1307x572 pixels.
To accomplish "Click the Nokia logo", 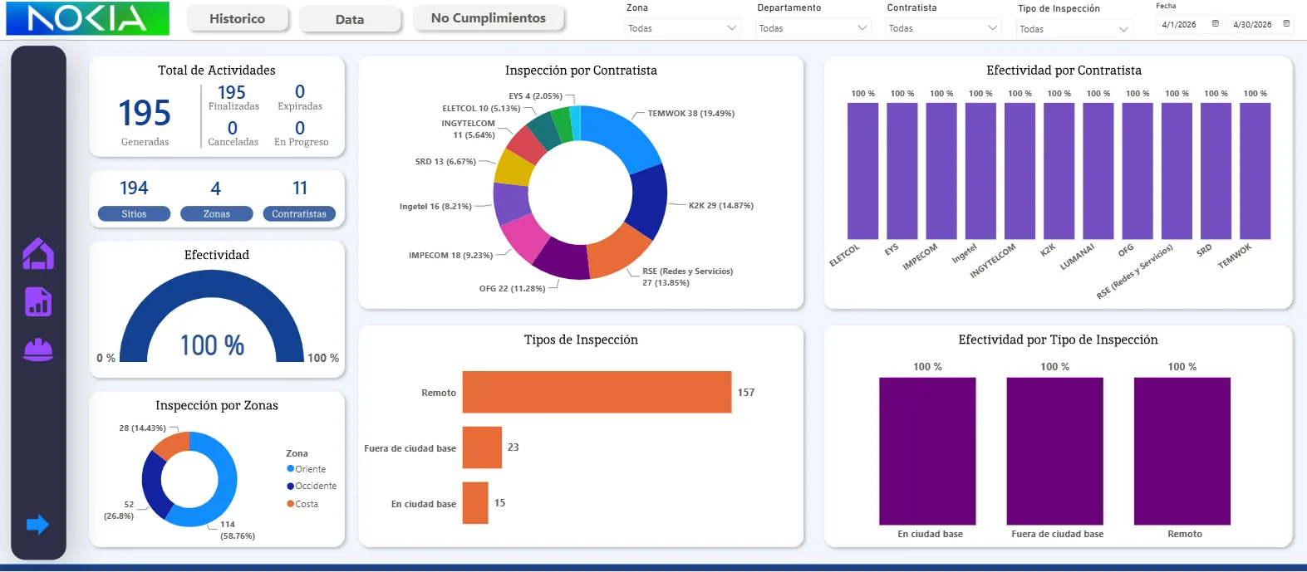I will pos(87,18).
